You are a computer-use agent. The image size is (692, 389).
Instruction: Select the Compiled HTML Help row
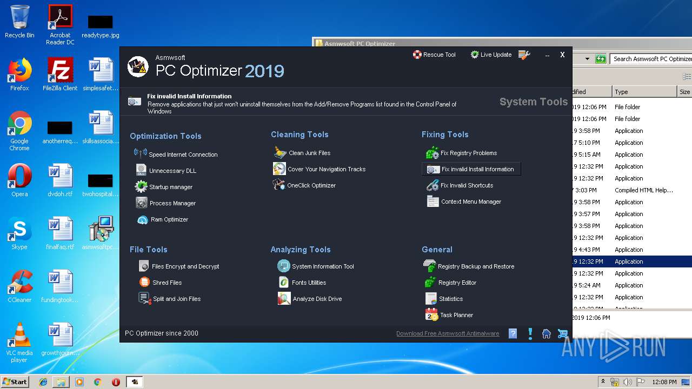click(632, 190)
